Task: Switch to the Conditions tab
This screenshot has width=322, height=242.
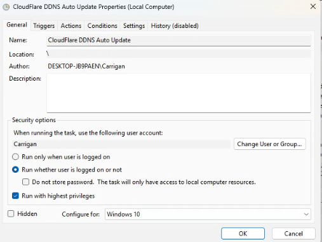Action: pyautogui.click(x=102, y=26)
